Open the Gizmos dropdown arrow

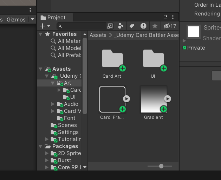(x=32, y=19)
